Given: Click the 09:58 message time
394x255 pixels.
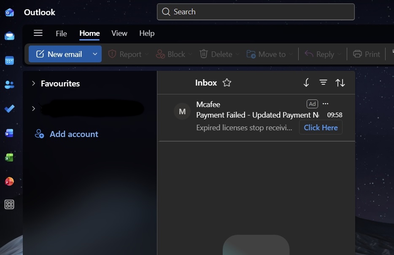Looking at the screenshot, I should point(335,115).
